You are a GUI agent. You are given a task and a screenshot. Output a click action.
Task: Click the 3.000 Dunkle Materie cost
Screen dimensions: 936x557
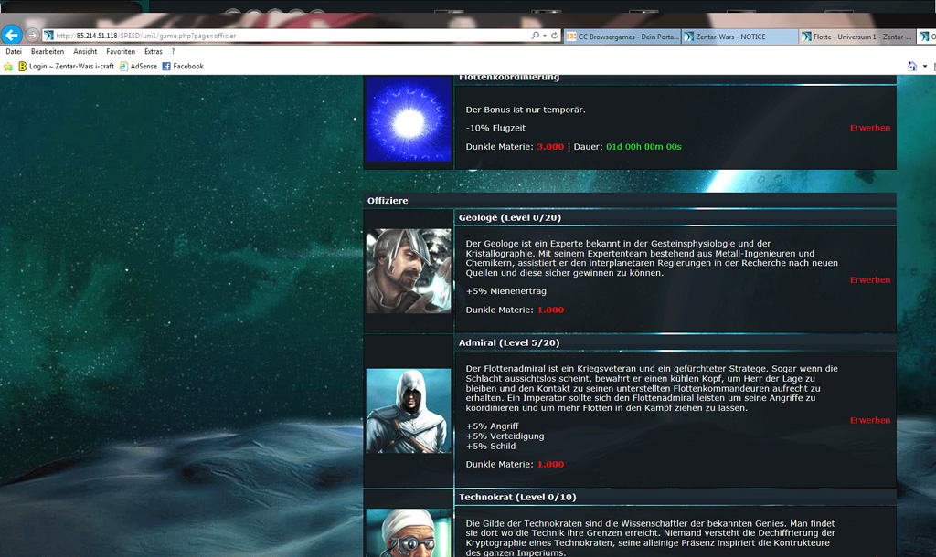click(550, 147)
